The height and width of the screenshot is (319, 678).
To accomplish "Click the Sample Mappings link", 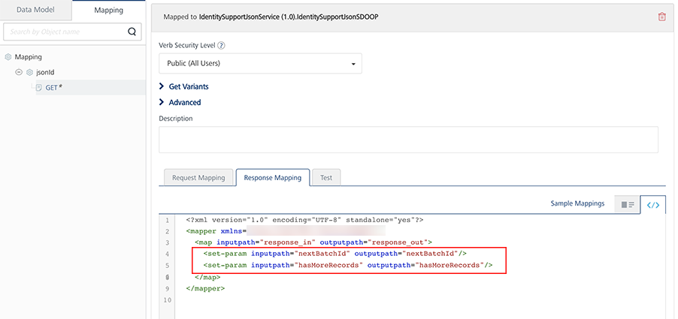I will click(x=577, y=204).
